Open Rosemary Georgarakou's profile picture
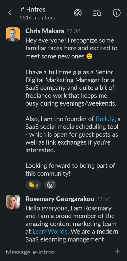This screenshot has height=261, width=127. [13, 202]
